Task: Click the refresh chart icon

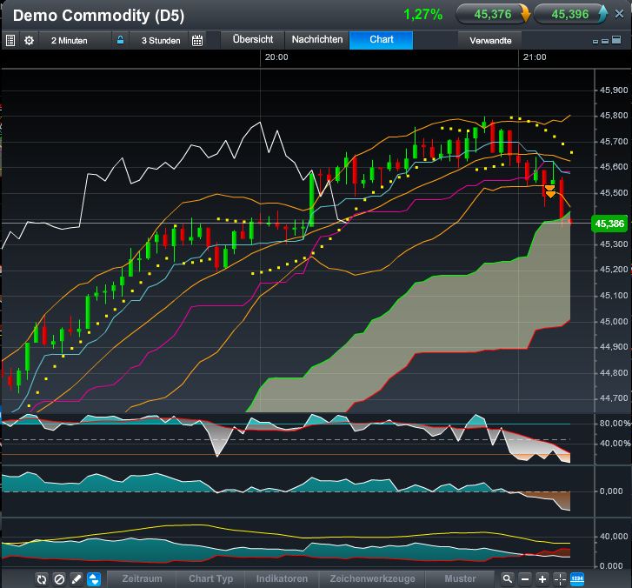Action: (42, 579)
